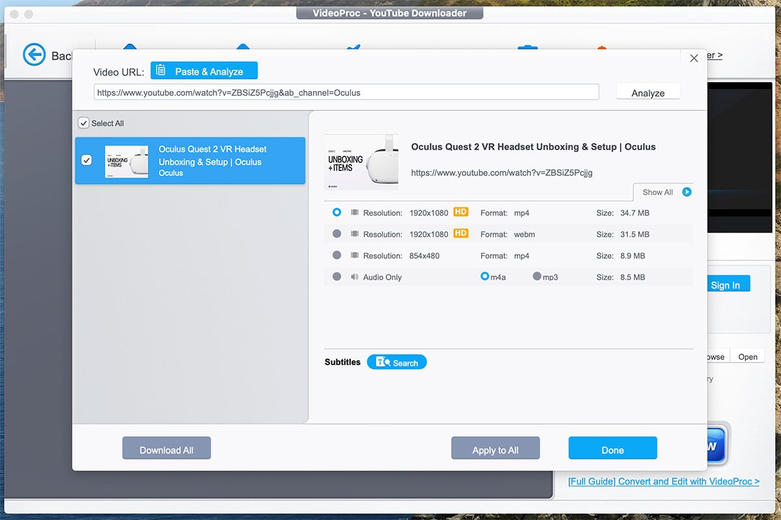Viewport: 781px width, 520px height.
Task: Click Sign In in the main window
Action: click(x=728, y=284)
